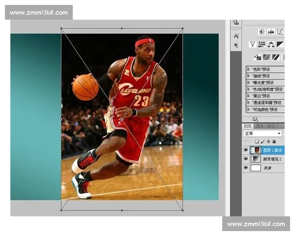Switch to the 路径 tab
Viewport: 295px width, 236px height.
271,126
